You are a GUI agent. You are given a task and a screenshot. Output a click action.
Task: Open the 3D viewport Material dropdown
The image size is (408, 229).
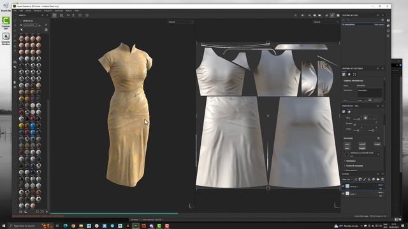click(180, 22)
